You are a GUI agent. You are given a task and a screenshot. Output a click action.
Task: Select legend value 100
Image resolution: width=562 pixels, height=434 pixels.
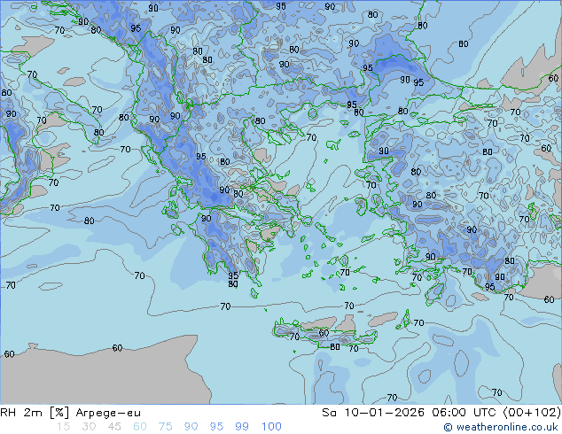coord(271,427)
